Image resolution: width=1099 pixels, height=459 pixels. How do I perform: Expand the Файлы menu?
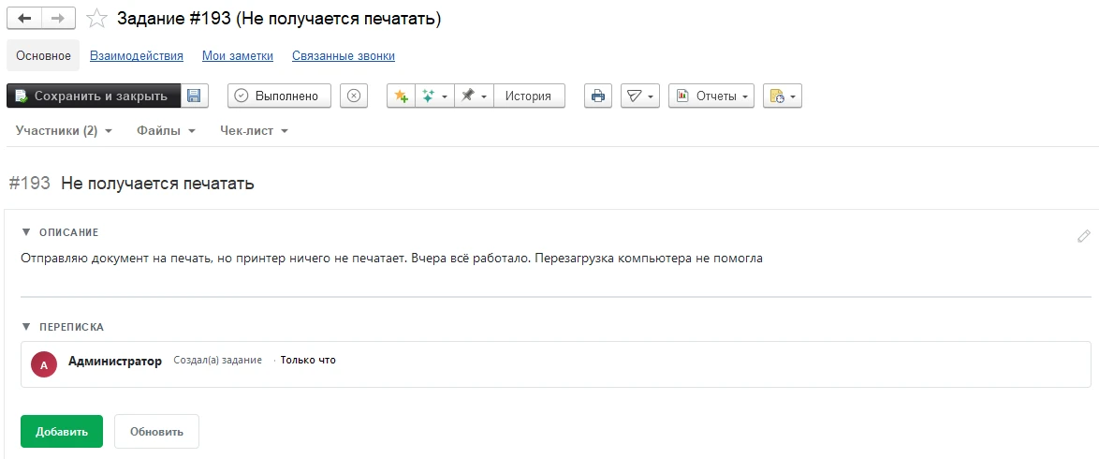click(166, 130)
